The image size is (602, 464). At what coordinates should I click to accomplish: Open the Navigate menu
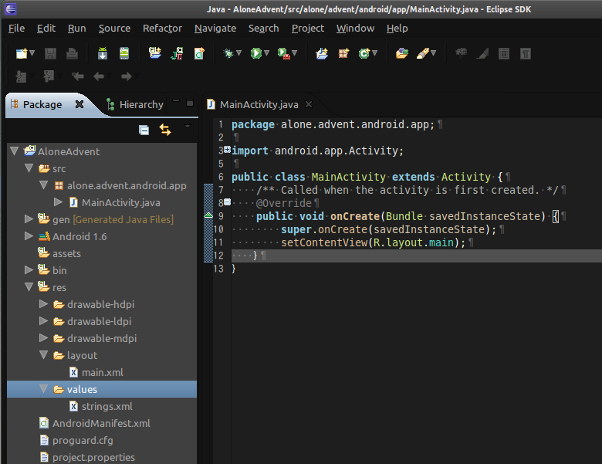pyautogui.click(x=215, y=29)
